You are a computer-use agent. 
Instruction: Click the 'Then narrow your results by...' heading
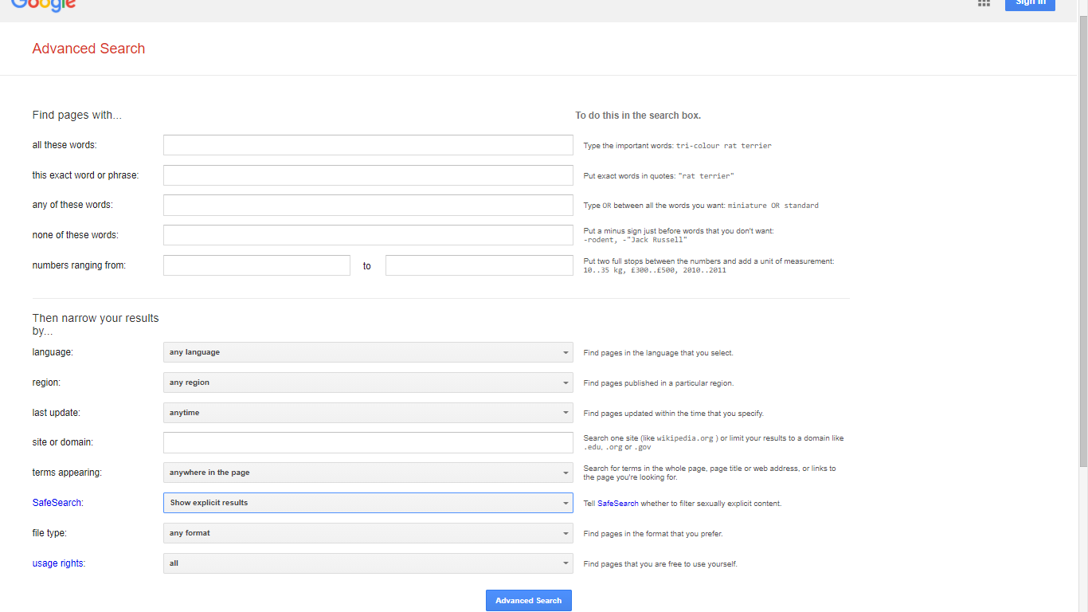[96, 324]
